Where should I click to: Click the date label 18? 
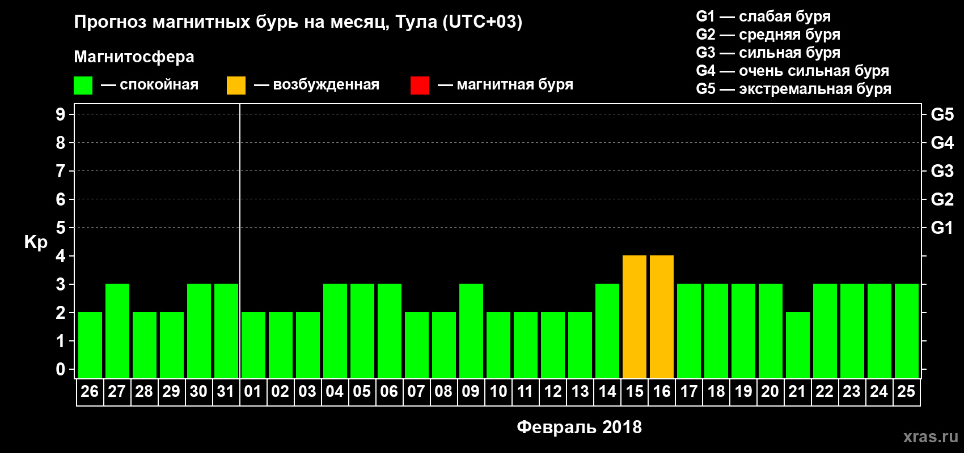coord(716,391)
